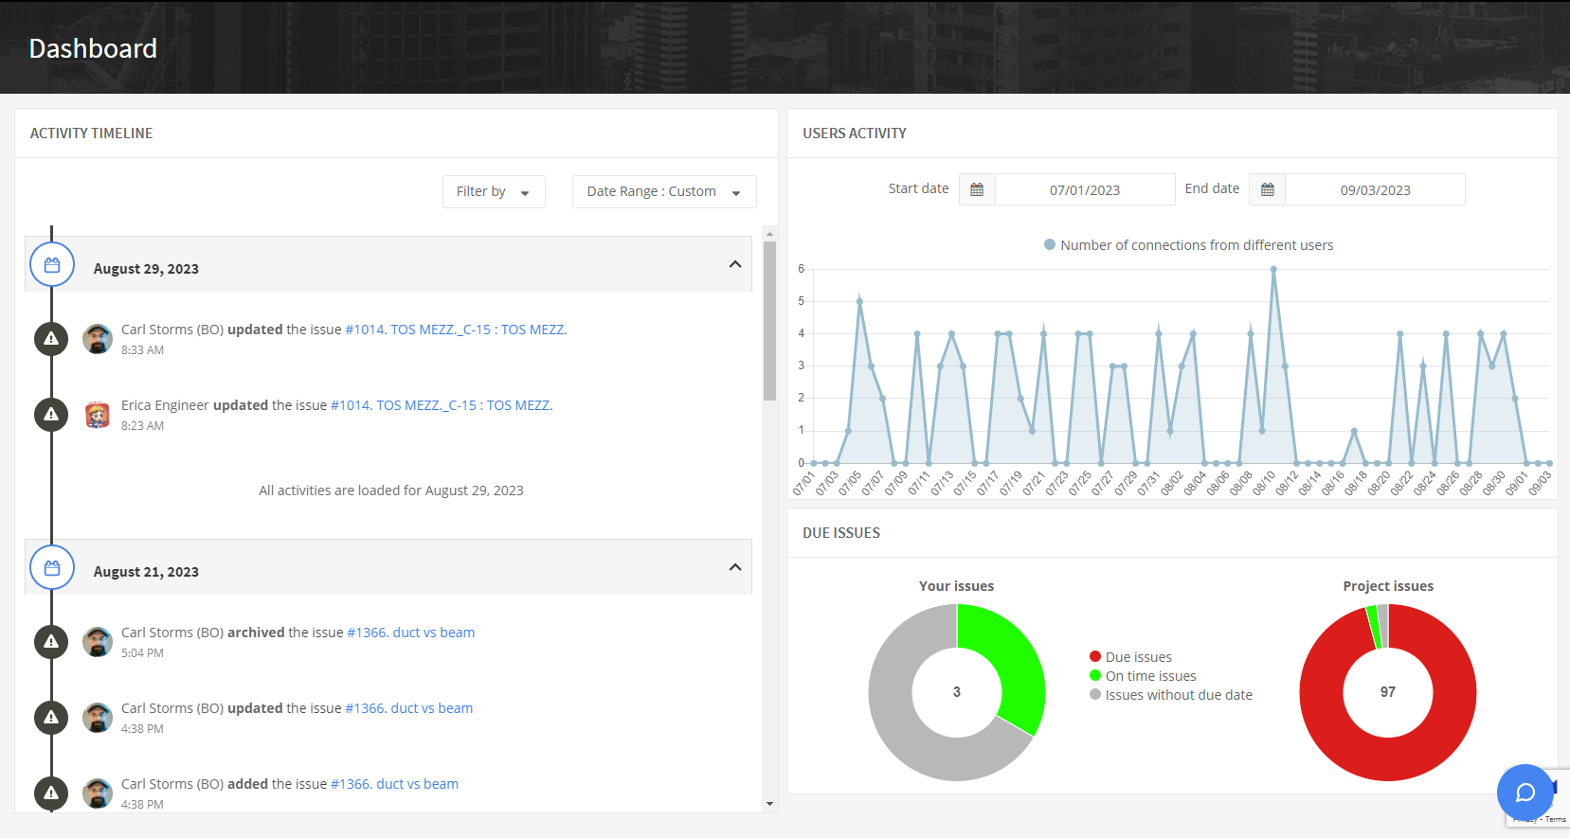Open archived issue #1366 duct vs beam
Image resolution: width=1570 pixels, height=838 pixels.
point(410,633)
